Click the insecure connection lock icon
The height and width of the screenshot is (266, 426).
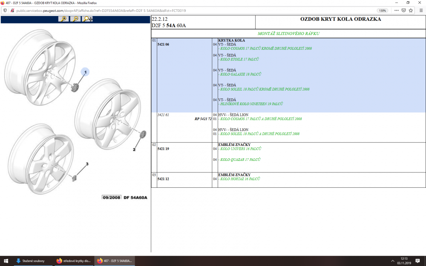click(12, 11)
